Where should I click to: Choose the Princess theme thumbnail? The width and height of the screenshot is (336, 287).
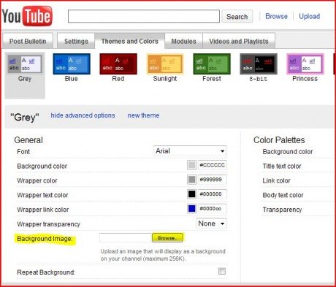pyautogui.click(x=305, y=64)
